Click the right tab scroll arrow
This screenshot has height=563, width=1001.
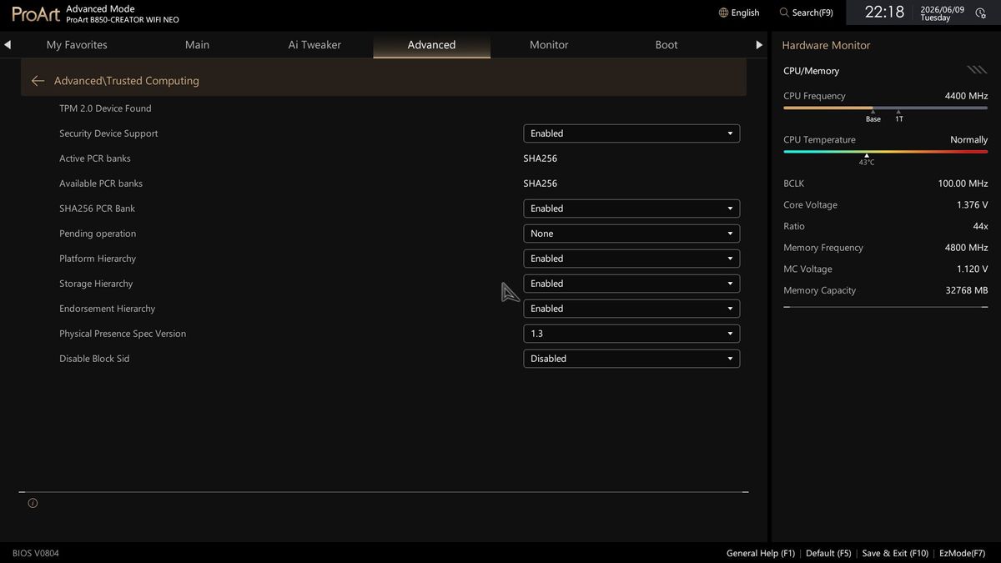click(759, 45)
